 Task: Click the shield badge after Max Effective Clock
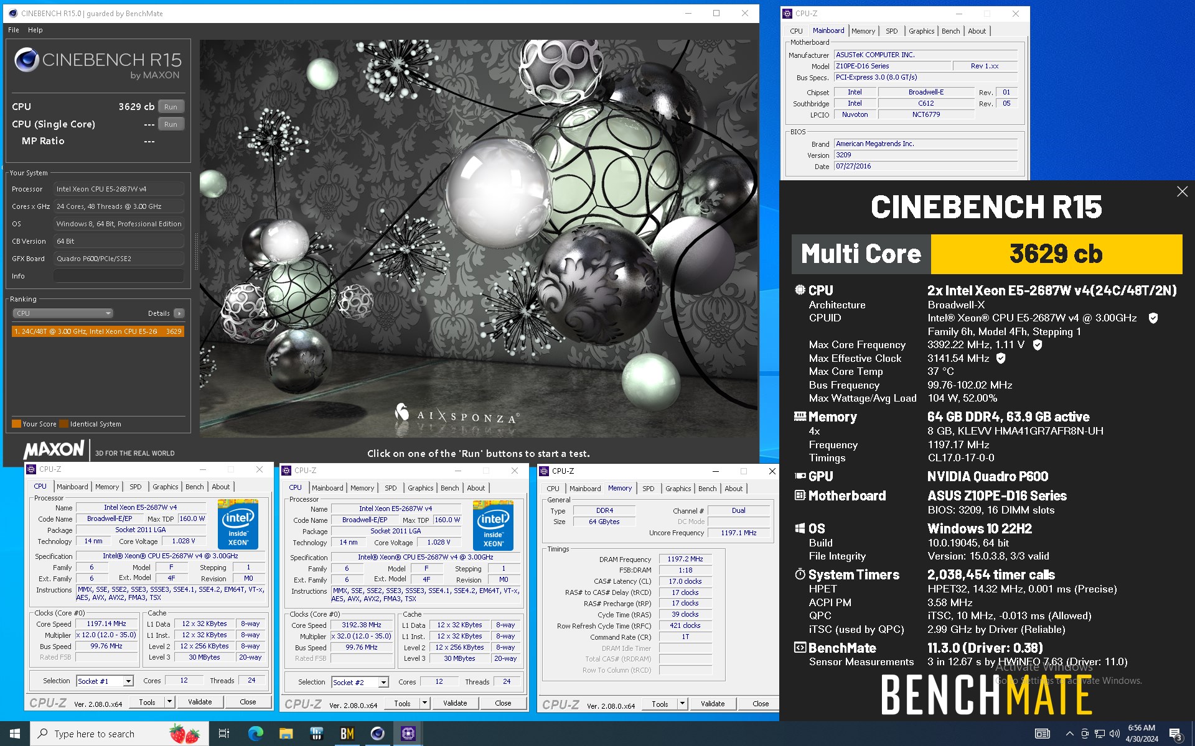(x=1001, y=358)
